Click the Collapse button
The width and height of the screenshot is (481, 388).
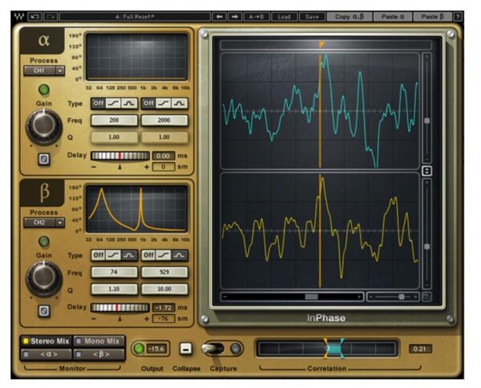click(x=186, y=349)
